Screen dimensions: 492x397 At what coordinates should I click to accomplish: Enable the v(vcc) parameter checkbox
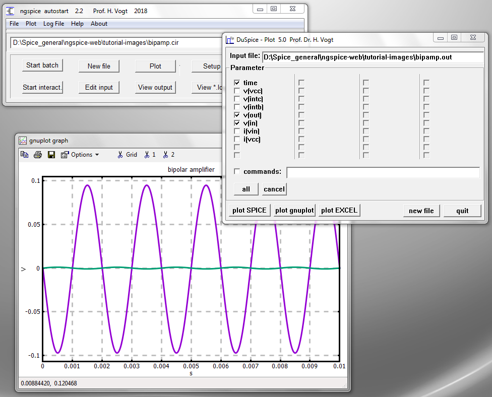coord(237,91)
